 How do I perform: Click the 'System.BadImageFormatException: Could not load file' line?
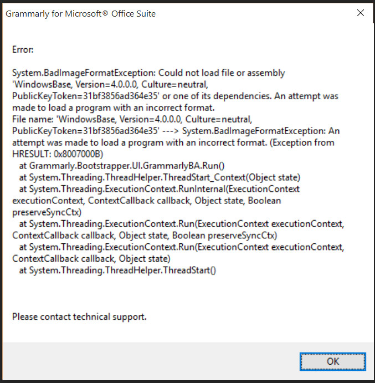point(148,73)
